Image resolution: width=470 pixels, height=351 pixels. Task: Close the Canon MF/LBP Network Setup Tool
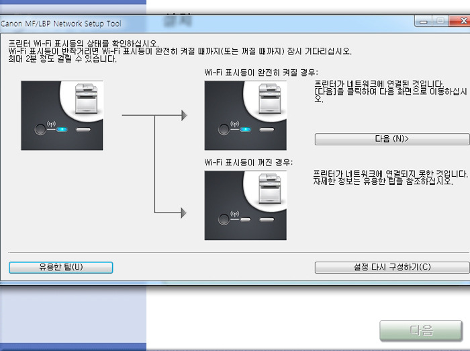[x=461, y=22]
